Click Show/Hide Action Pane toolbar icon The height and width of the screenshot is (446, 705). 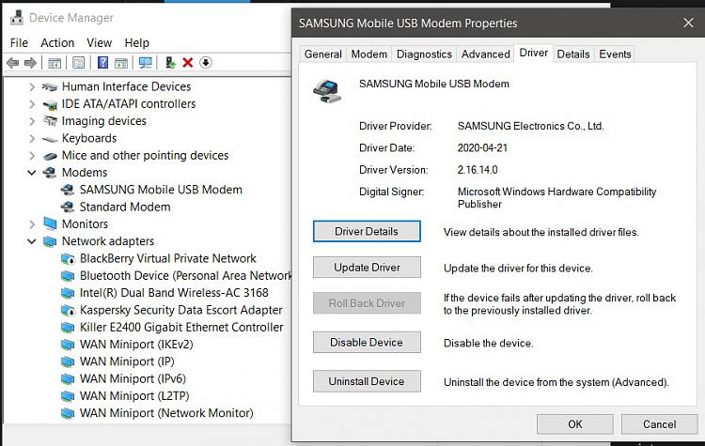pos(121,63)
